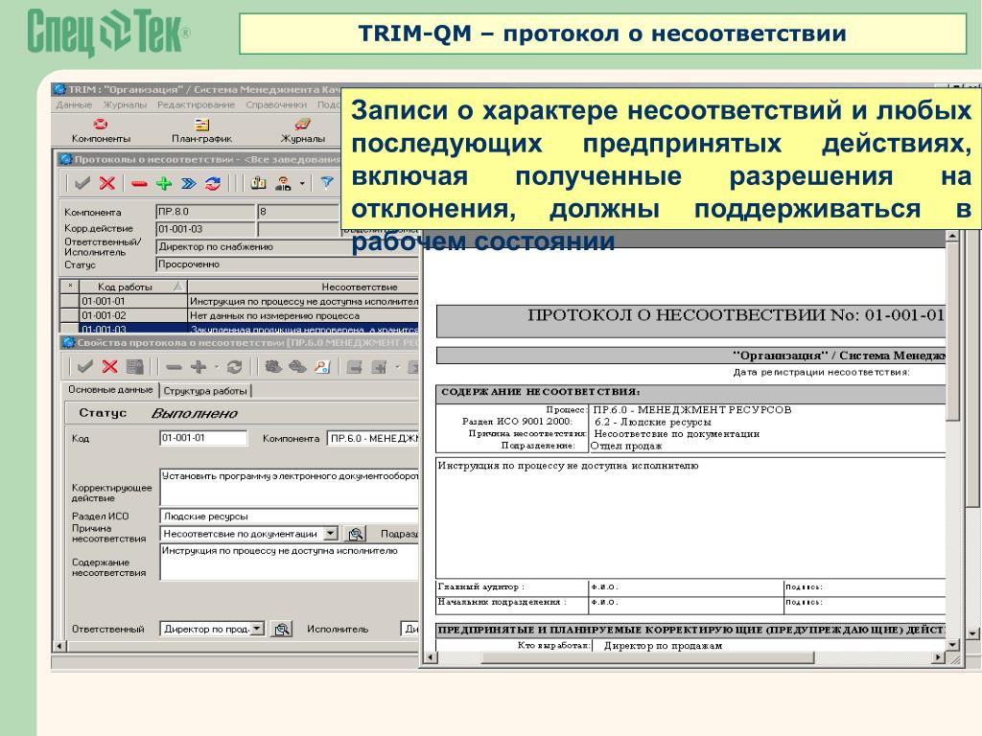The height and width of the screenshot is (736, 982).
Task: Click the green plus add-record icon
Action: click(164, 183)
